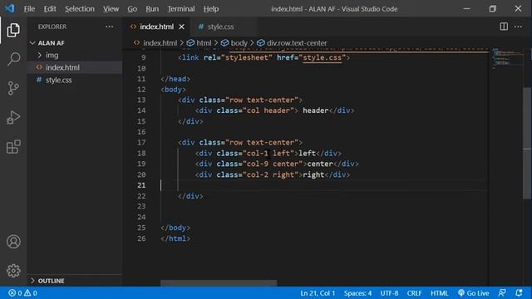The image size is (532, 299).
Task: Change CRLF end of line sequence
Action: [x=414, y=293]
